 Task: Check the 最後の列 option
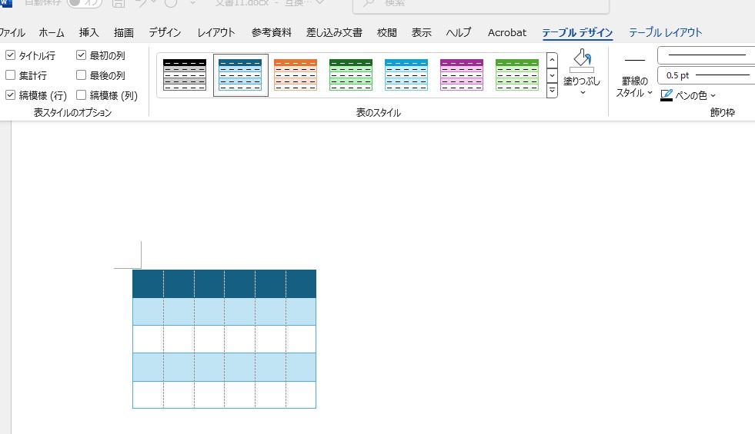82,75
